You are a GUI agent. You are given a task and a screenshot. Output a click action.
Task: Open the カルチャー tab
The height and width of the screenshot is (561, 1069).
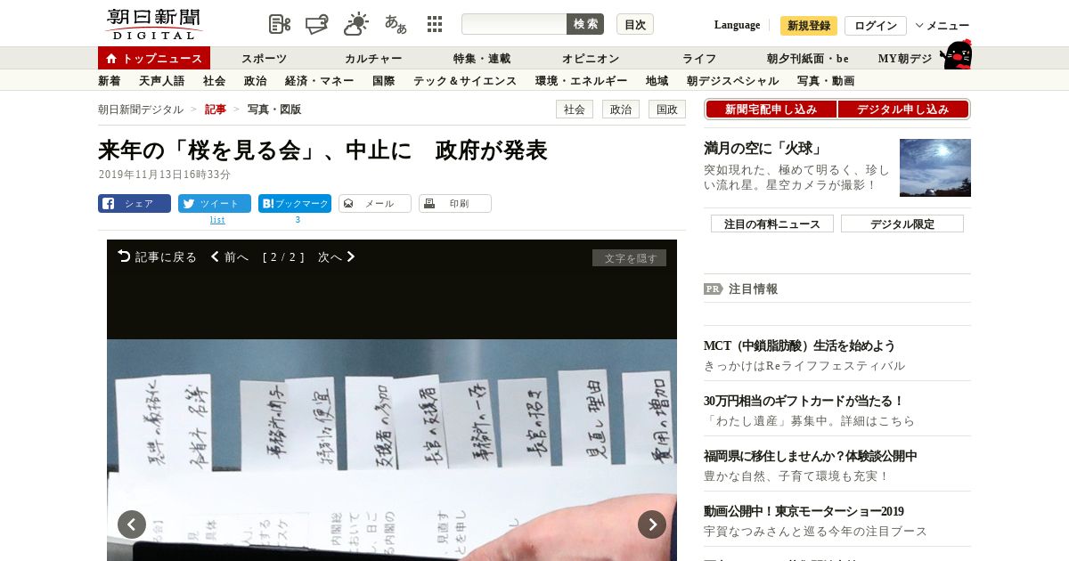(373, 59)
